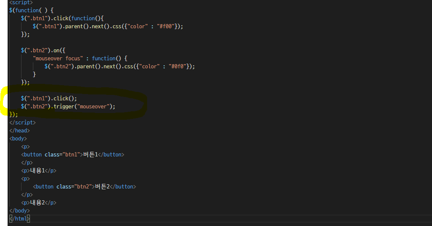Click the closing </head> tag
The width and height of the screenshot is (432, 226).
coord(19,130)
